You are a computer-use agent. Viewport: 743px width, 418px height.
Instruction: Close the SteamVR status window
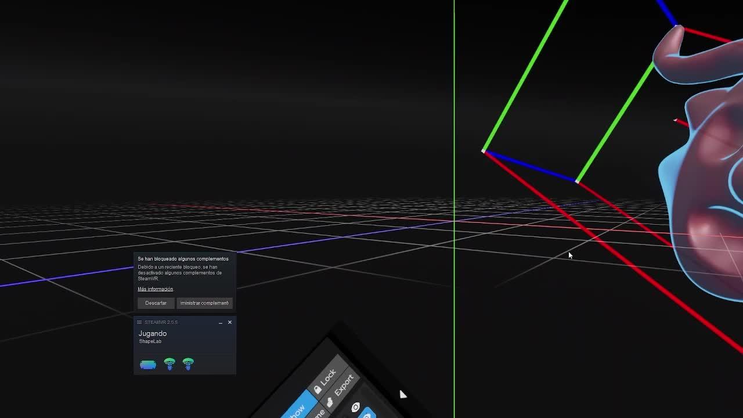(230, 322)
